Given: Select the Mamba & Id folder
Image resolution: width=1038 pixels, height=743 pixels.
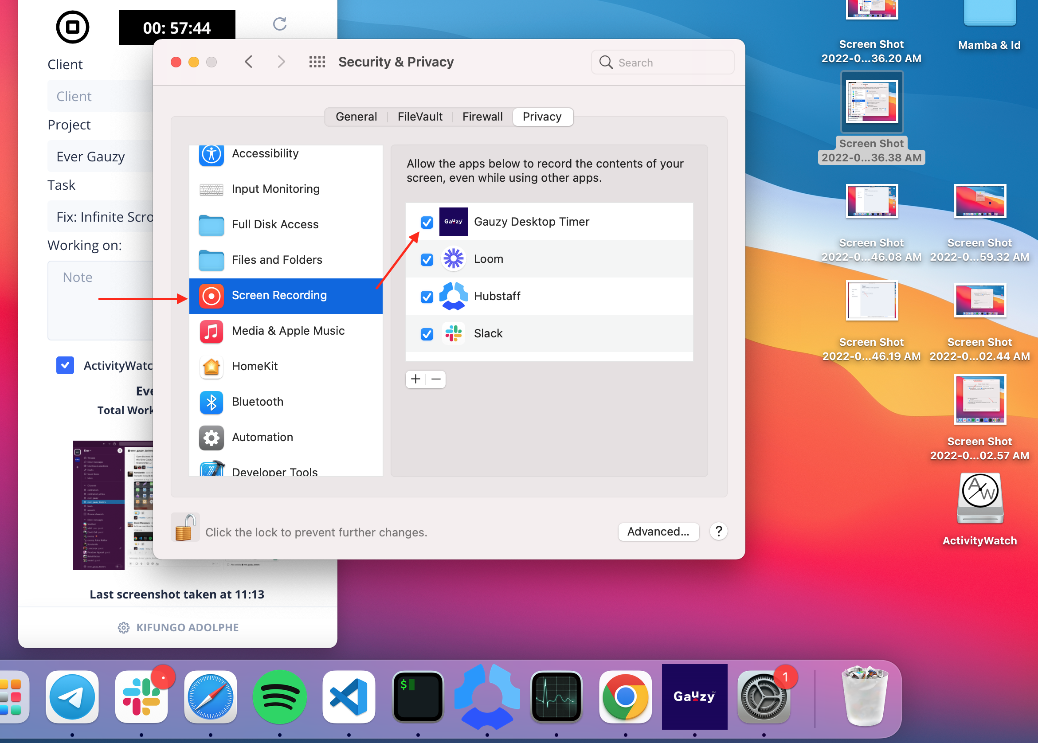Looking at the screenshot, I should [x=990, y=13].
